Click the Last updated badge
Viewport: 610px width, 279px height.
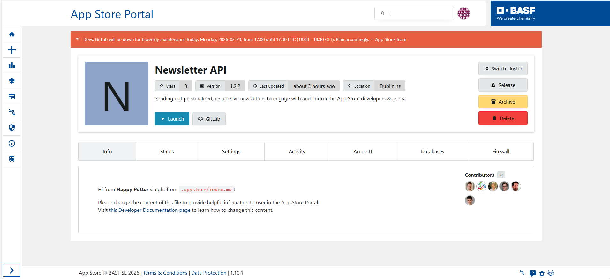pyautogui.click(x=294, y=86)
